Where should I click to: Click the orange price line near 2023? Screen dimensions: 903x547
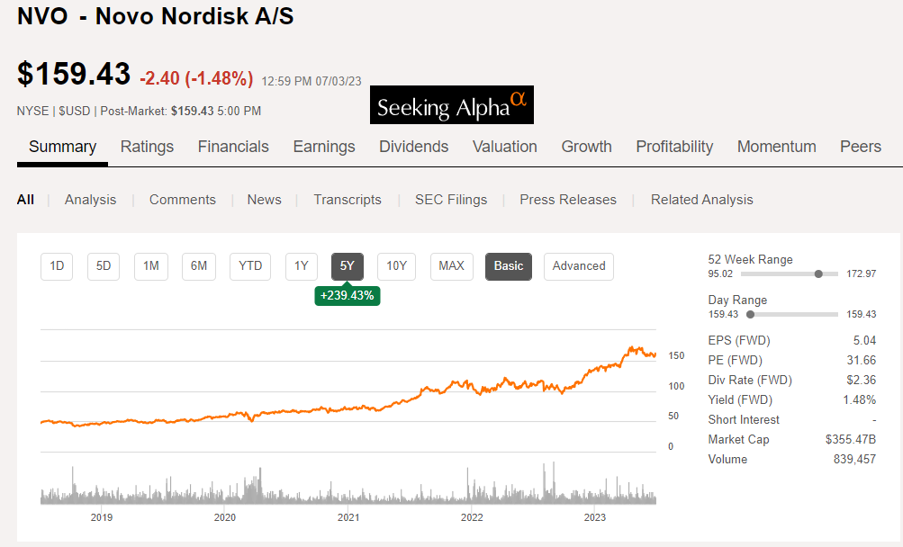[594, 367]
